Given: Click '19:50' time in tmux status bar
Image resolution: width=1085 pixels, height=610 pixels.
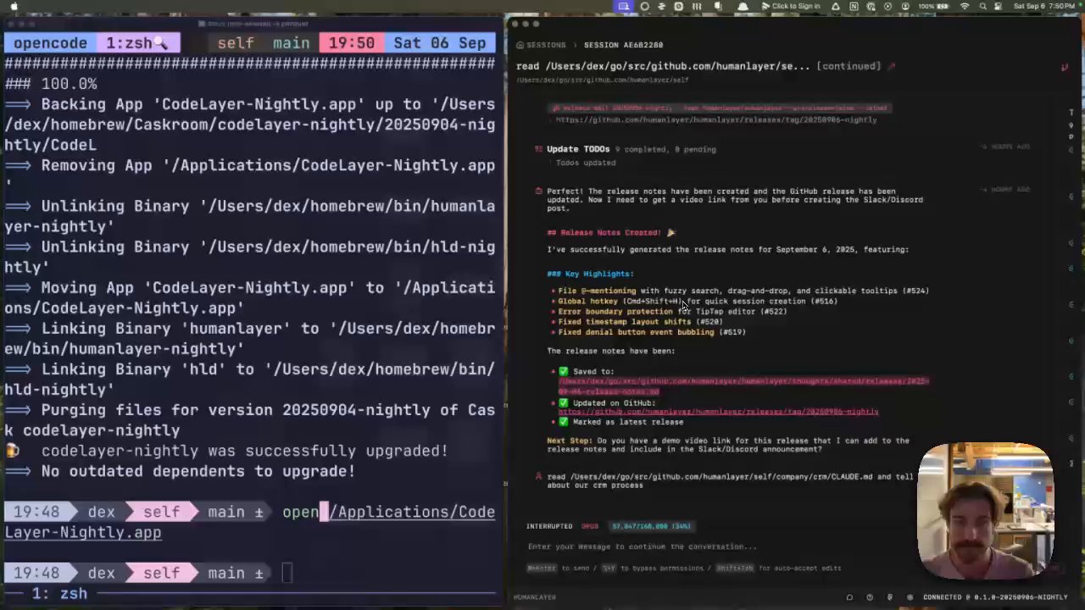Looking at the screenshot, I should (351, 43).
